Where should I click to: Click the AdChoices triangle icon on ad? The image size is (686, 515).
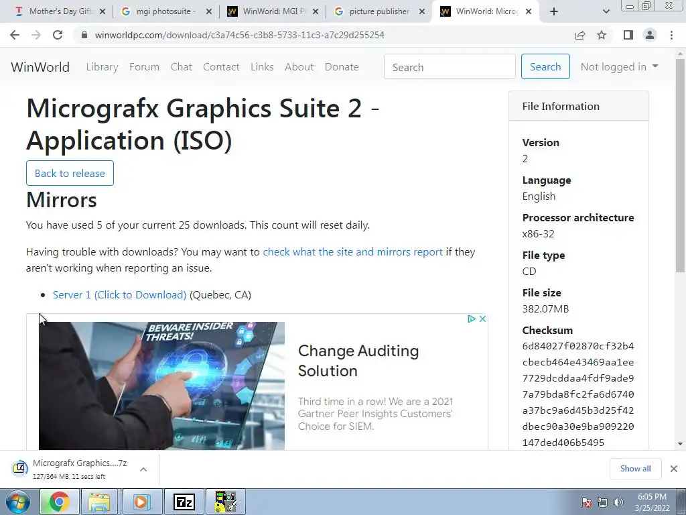pyautogui.click(x=472, y=319)
